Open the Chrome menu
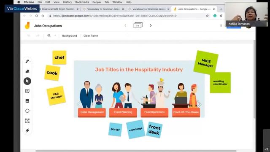The height and width of the screenshot is (152, 270). coord(29,2)
